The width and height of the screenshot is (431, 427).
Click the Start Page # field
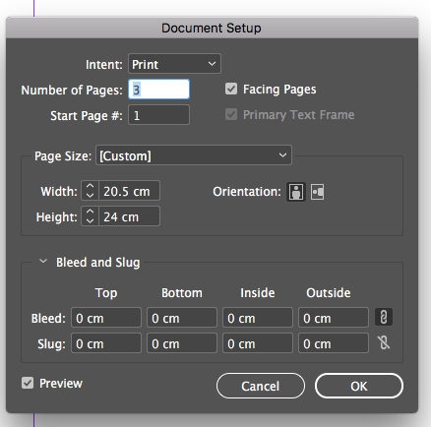pyautogui.click(x=158, y=115)
